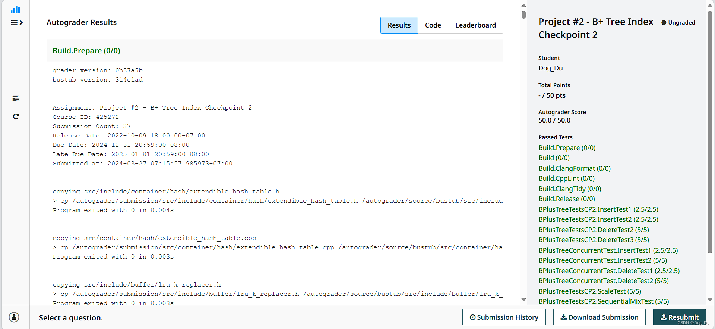Viewport: 715px width, 329px height.
Task: Click the right sidebar scroll-up arrow
Action: click(x=710, y=6)
